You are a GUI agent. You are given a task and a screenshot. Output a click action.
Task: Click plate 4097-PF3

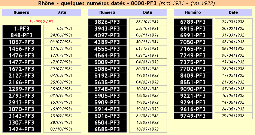(x=107, y=35)
